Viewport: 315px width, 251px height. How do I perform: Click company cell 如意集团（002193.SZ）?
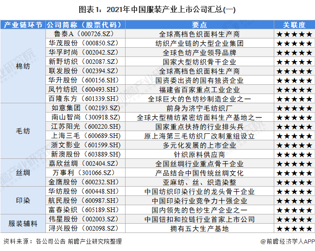[85, 108]
